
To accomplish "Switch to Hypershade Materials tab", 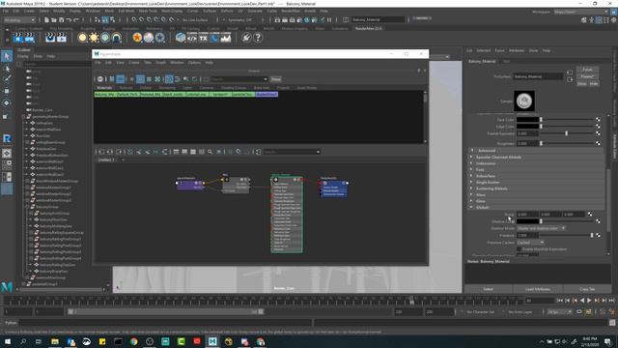I will pos(104,88).
